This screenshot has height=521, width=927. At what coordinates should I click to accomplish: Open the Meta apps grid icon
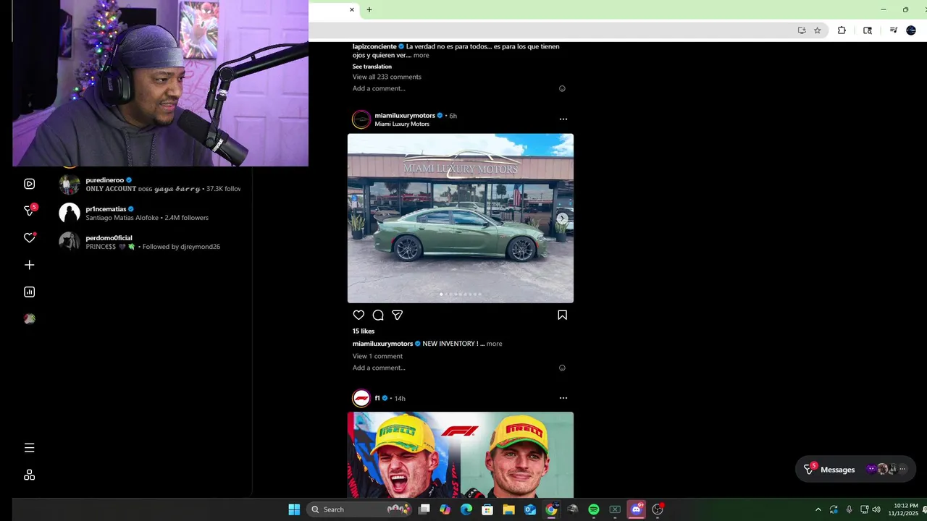click(29, 475)
